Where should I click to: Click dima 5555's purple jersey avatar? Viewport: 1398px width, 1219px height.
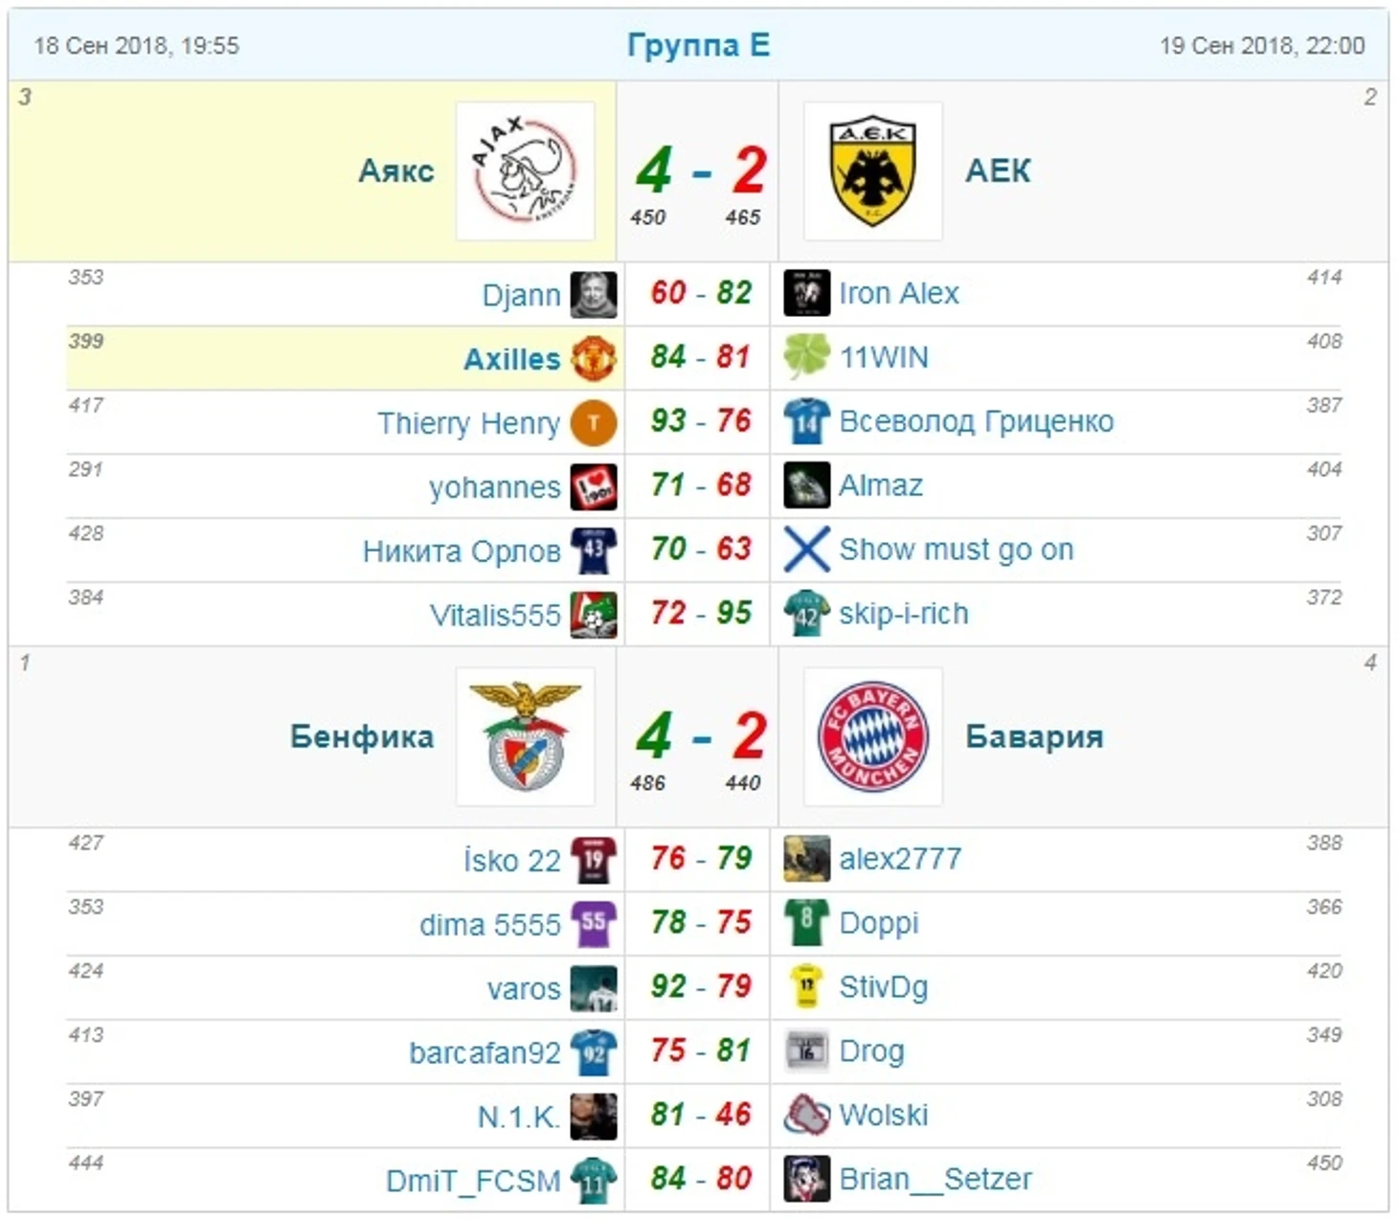point(594,924)
